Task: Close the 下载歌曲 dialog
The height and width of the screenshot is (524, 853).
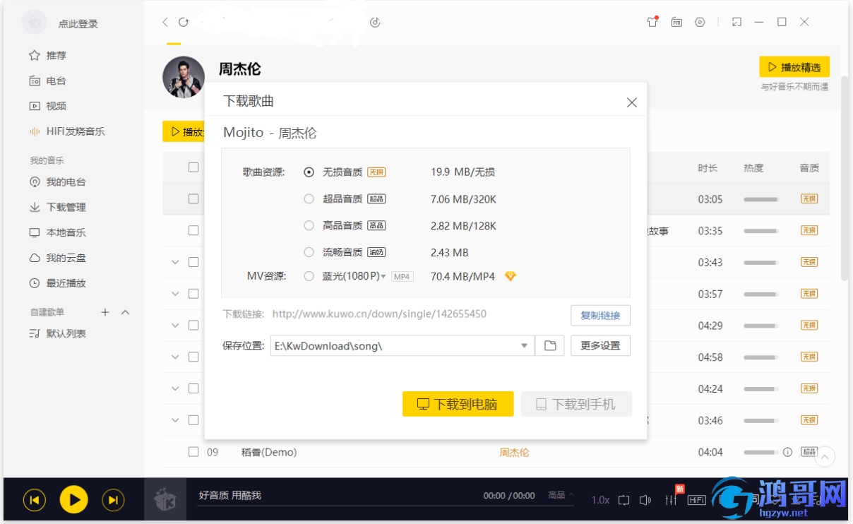Action: click(x=632, y=102)
